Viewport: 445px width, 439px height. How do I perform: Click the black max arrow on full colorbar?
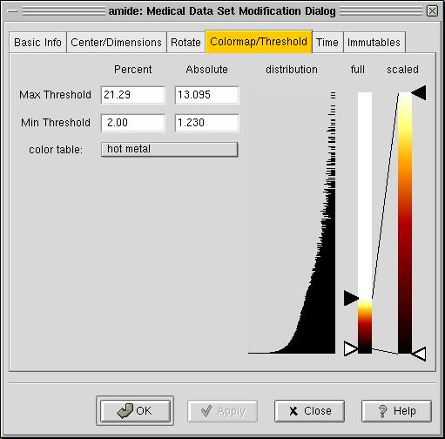pos(351,298)
